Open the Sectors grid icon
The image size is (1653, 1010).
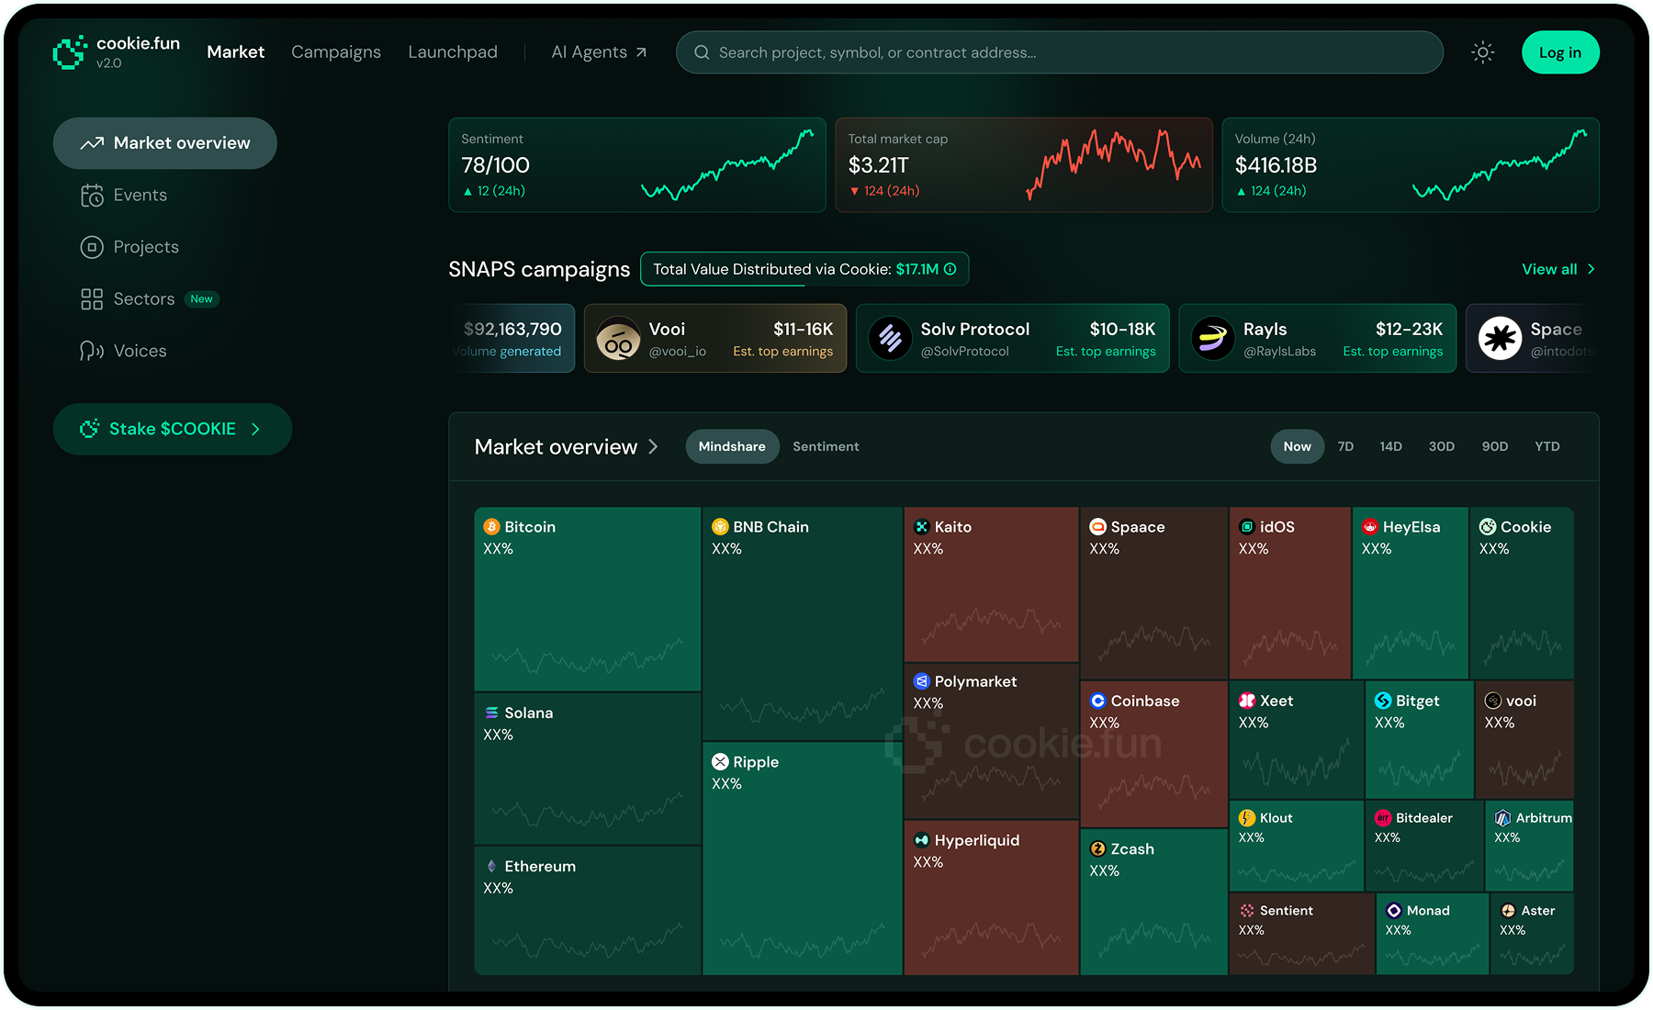coord(92,299)
